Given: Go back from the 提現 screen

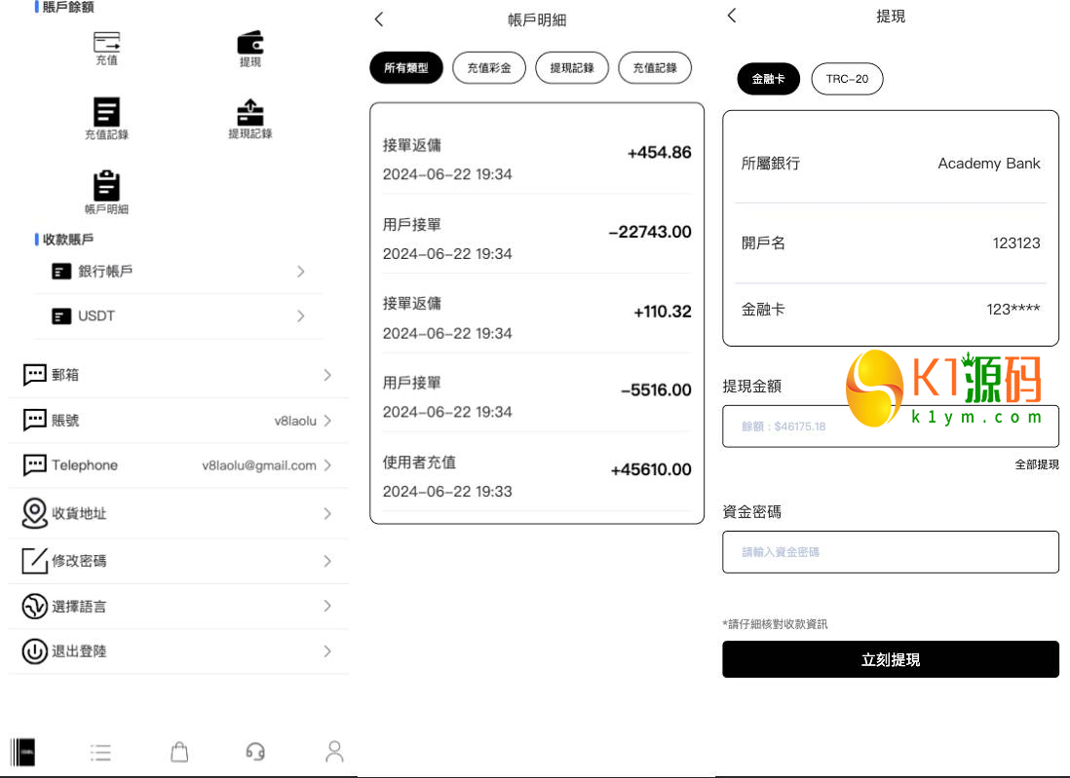Looking at the screenshot, I should 732,16.
